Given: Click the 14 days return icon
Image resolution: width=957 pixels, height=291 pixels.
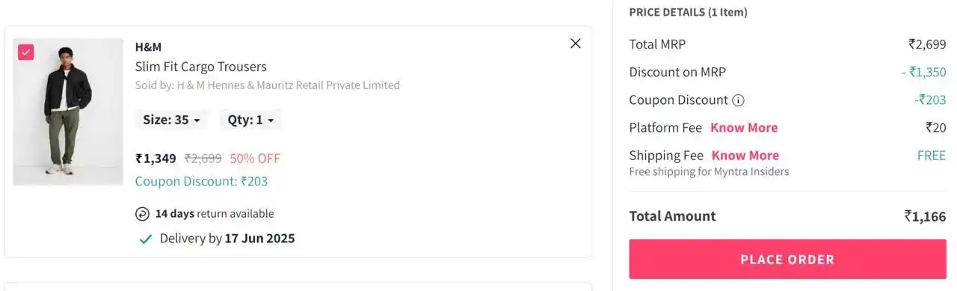Looking at the screenshot, I should (x=142, y=214).
